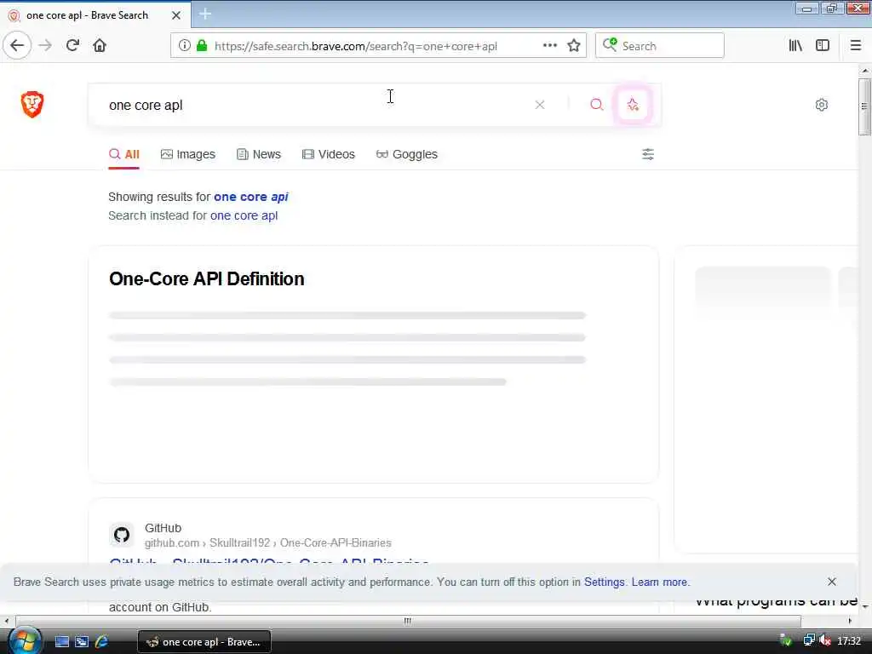
Task: Click the 'one core api' corrected link
Action: pos(251,197)
